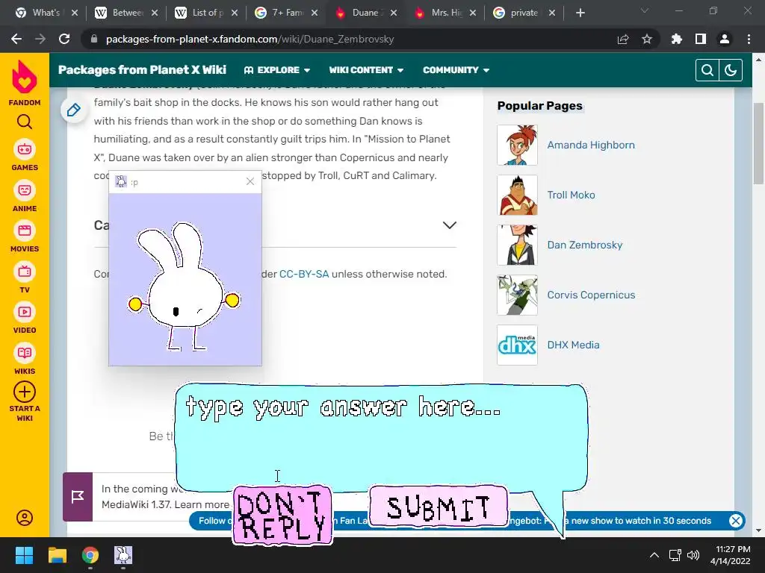This screenshot has height=573, width=765.
Task: Expand the Explore dropdown menu
Action: click(277, 70)
